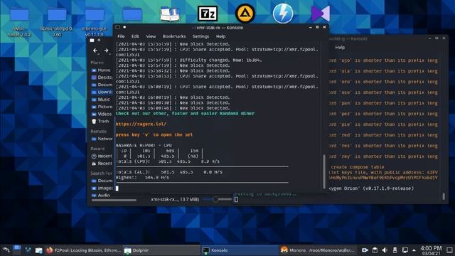Switch to F2Pool Firefox taskbar entry
Viewport: 455px width, 256px height.
[x=83, y=250]
